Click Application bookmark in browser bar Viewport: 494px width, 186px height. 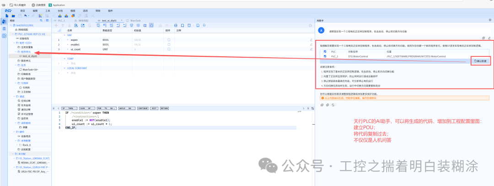click(57, 5)
